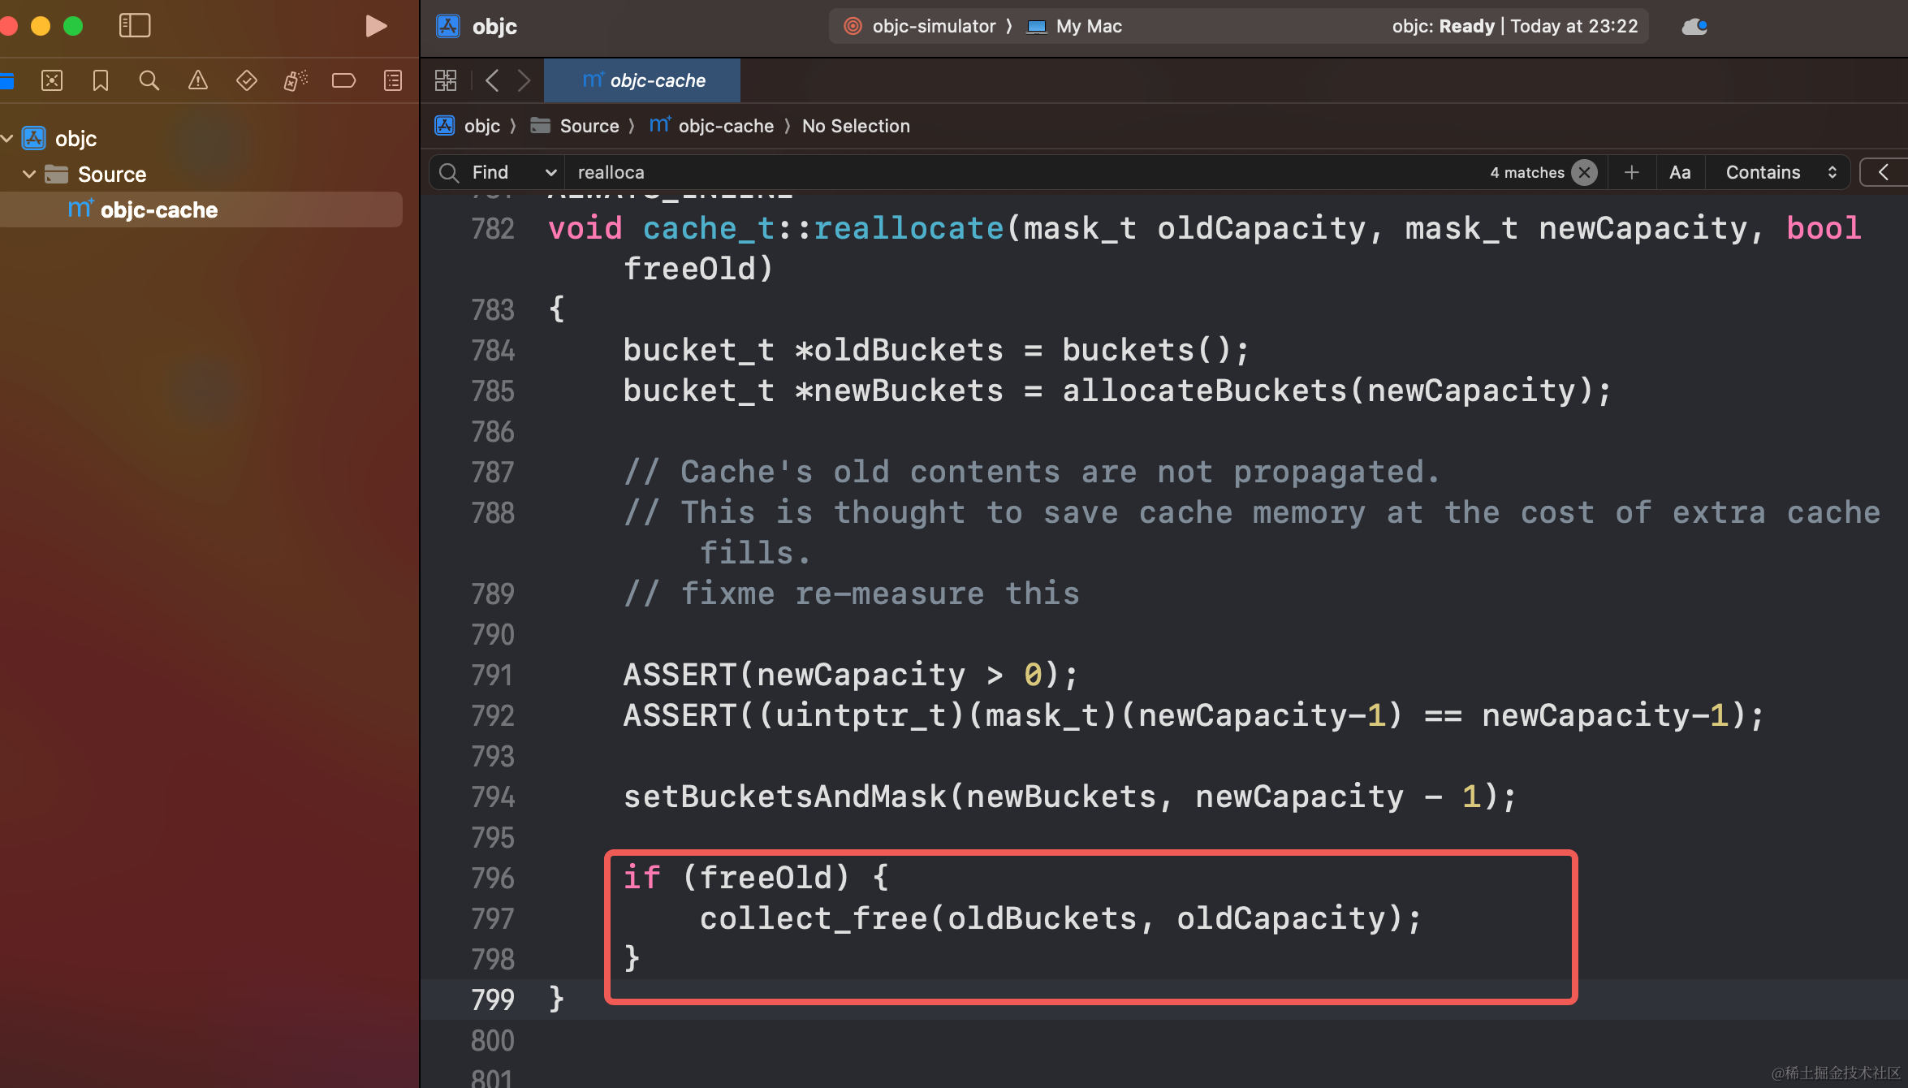Image resolution: width=1908 pixels, height=1088 pixels.
Task: Click the Run play button
Action: 375,26
